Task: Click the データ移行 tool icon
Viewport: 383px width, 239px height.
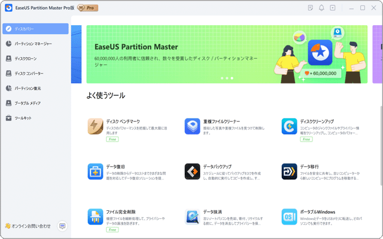Action: click(x=290, y=171)
